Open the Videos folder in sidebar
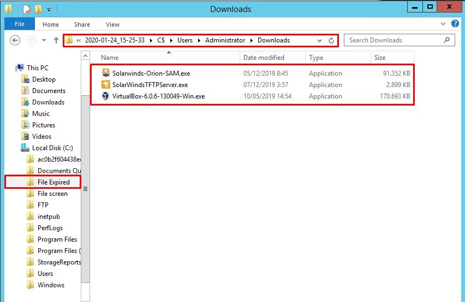Image resolution: width=465 pixels, height=302 pixels. pos(41,137)
